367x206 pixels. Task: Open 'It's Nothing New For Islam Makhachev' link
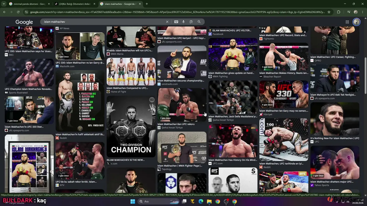tap(335, 138)
